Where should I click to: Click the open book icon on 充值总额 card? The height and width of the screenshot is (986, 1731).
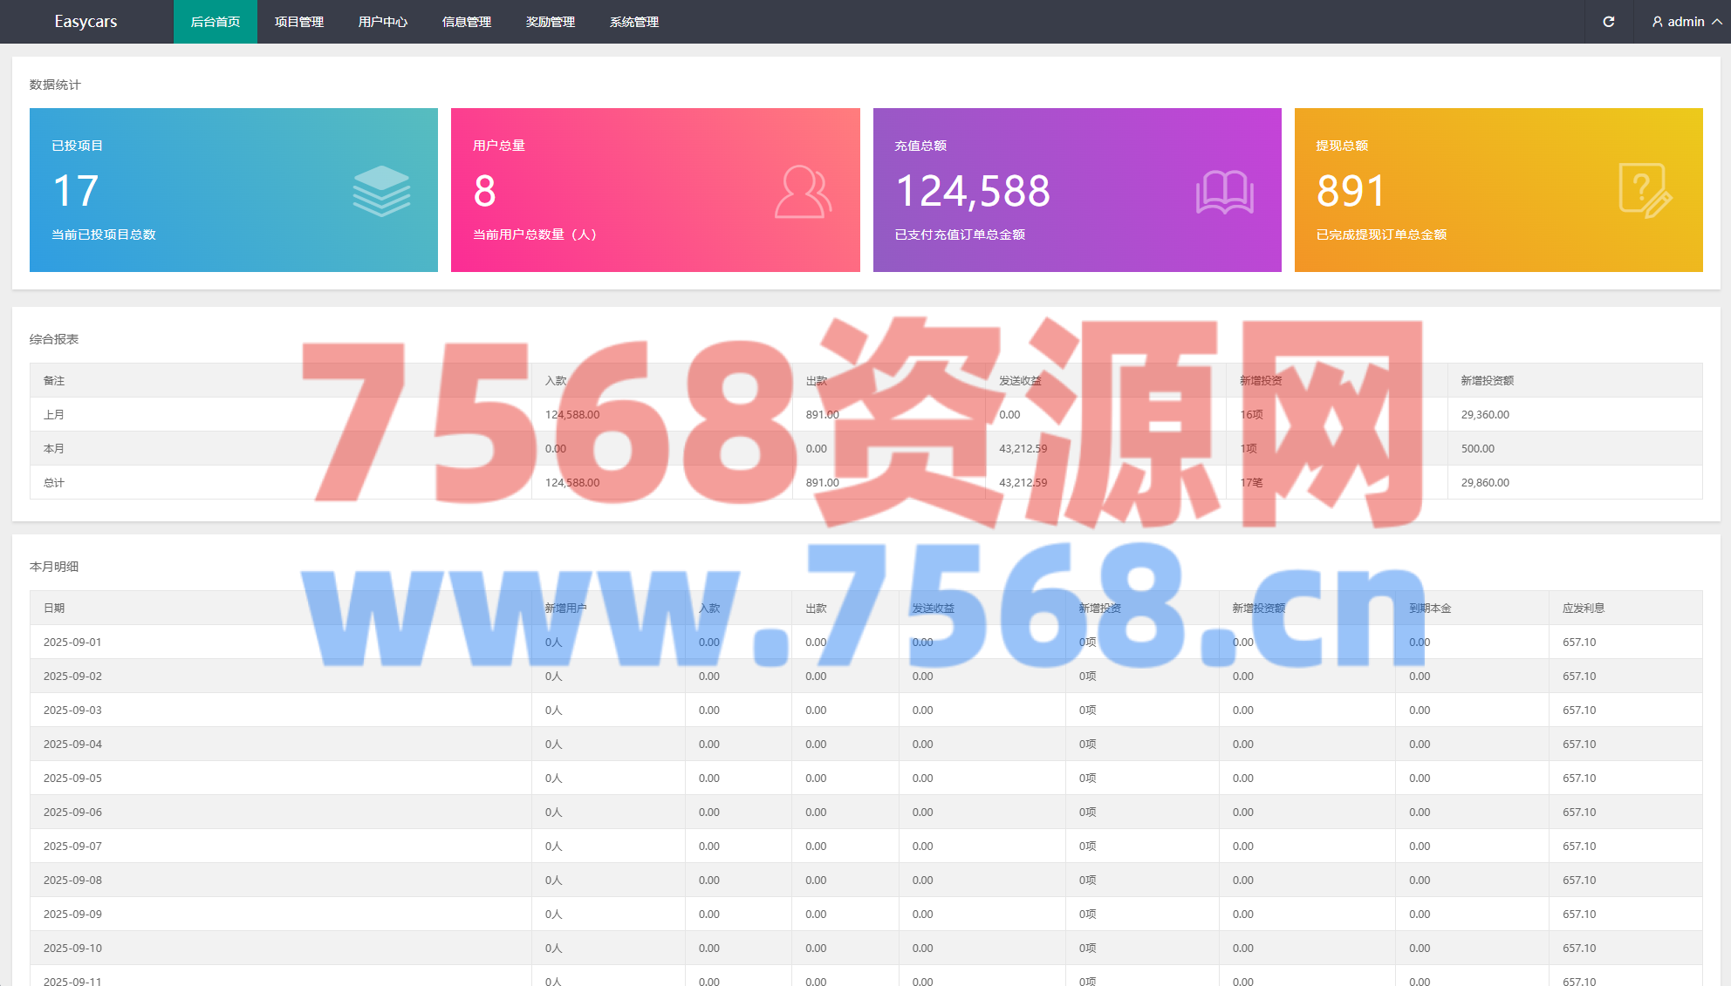click(1224, 192)
